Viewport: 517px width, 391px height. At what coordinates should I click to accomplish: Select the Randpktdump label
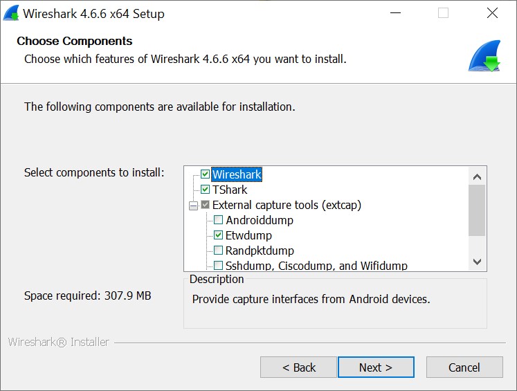click(260, 251)
